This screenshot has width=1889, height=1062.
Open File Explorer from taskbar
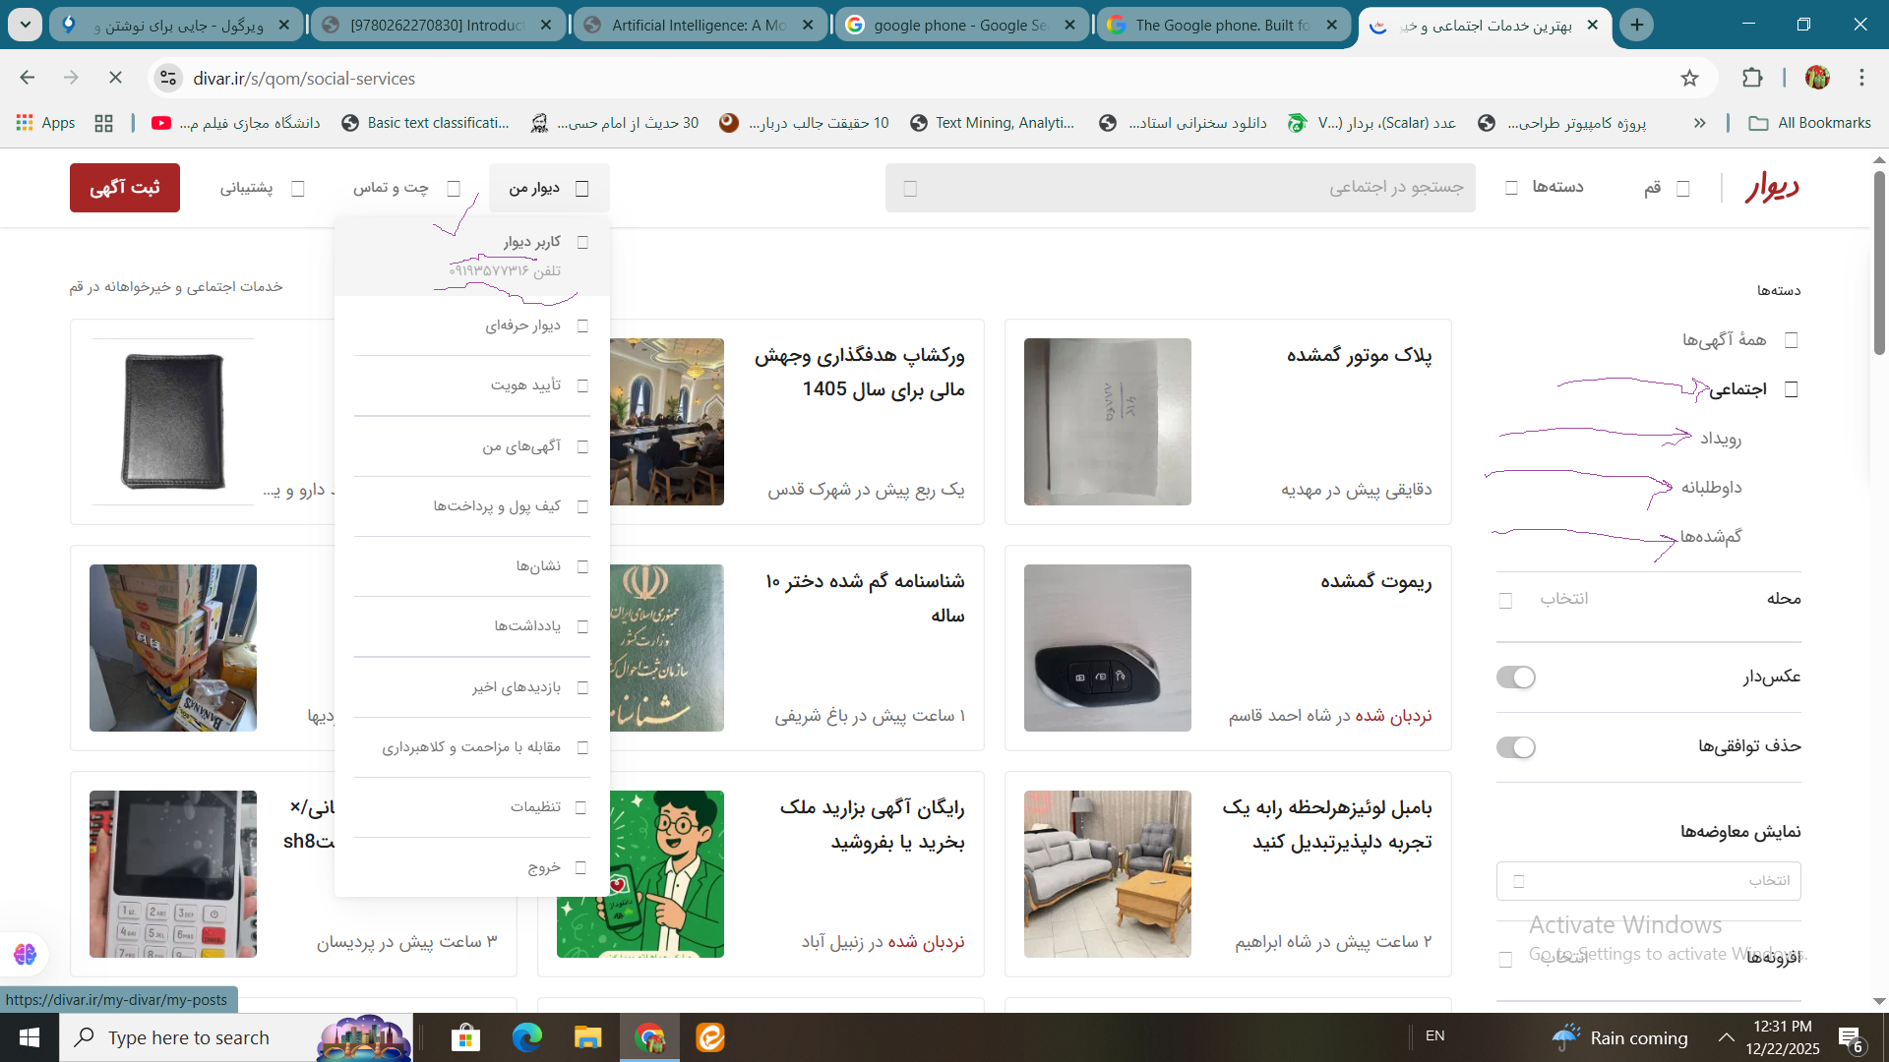587,1037
